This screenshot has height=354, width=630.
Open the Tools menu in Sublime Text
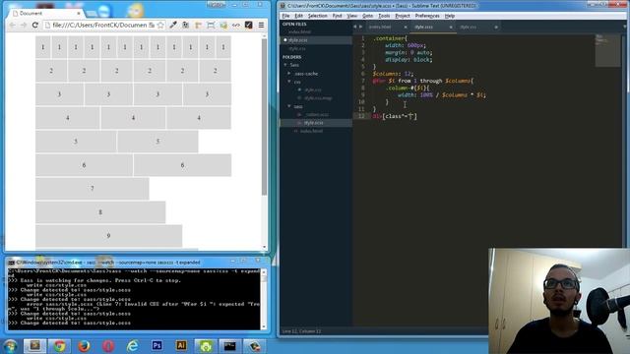[384, 16]
